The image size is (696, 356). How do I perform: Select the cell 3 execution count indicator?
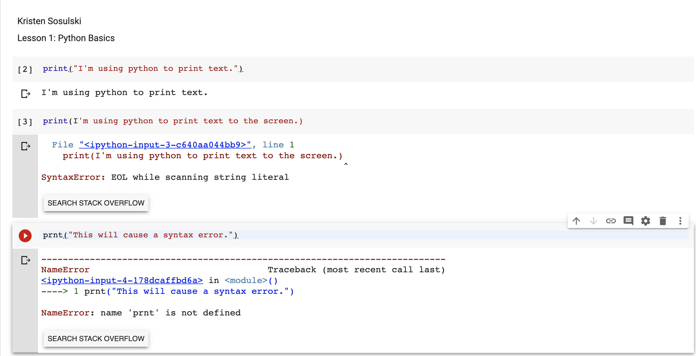25,122
